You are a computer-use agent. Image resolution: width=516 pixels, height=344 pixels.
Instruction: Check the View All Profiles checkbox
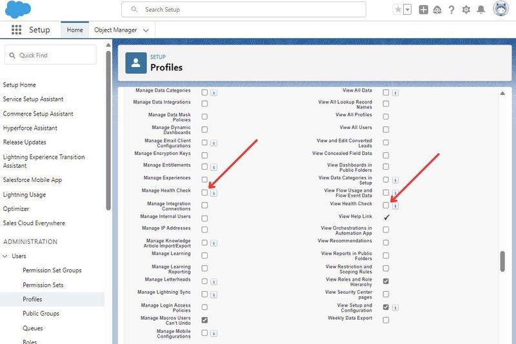[x=386, y=117]
